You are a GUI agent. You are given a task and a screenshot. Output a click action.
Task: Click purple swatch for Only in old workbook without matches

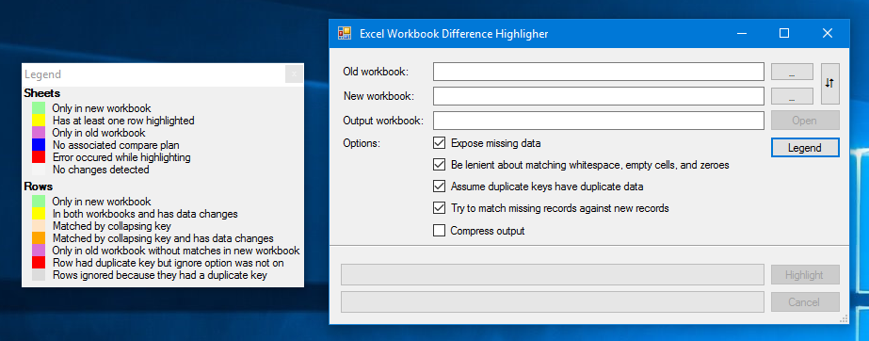point(39,250)
